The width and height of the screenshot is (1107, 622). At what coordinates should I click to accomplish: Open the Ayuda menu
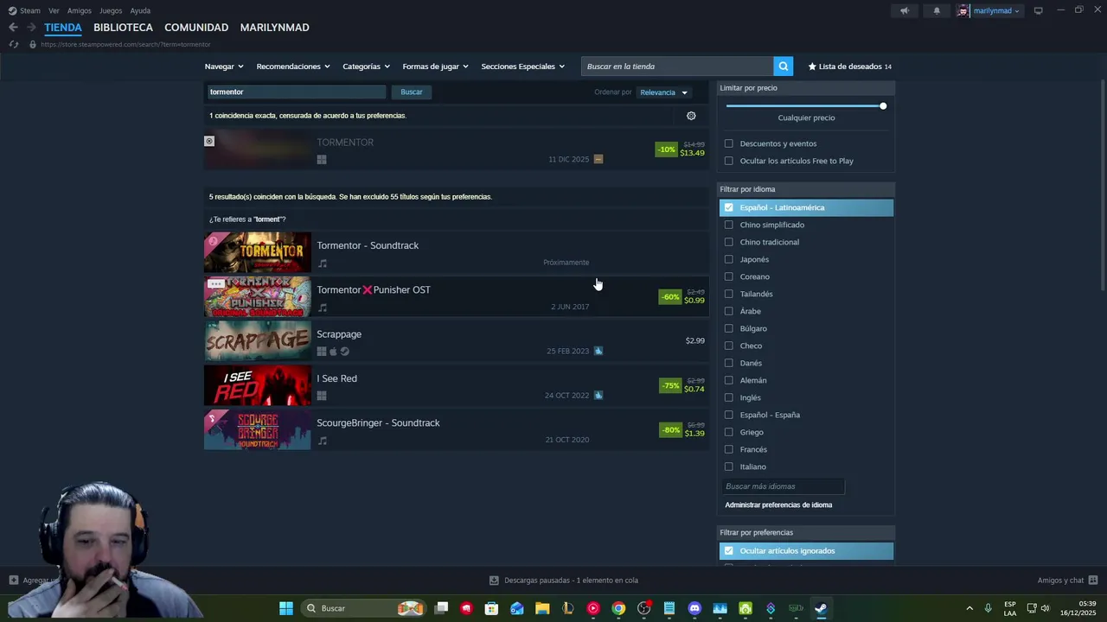click(x=140, y=10)
